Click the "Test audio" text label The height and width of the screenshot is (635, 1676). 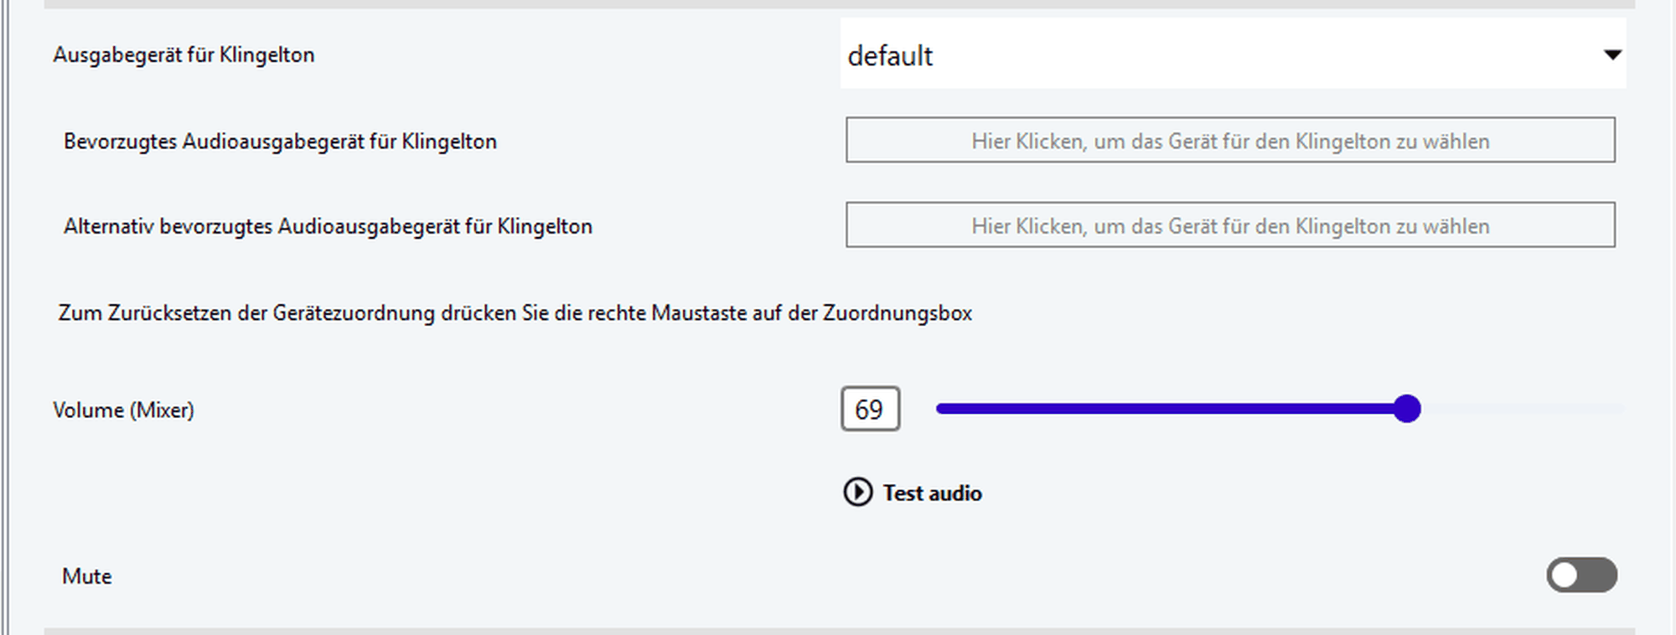pyautogui.click(x=932, y=493)
